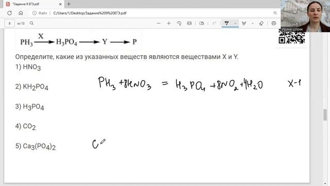
Task: Go to the browser home page
Action: [x=21, y=13]
